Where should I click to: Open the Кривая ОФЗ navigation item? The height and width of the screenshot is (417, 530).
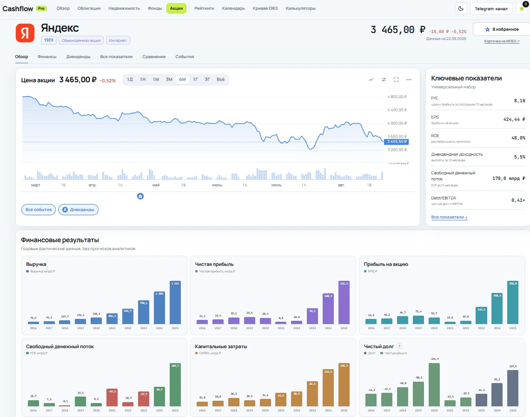pos(265,8)
